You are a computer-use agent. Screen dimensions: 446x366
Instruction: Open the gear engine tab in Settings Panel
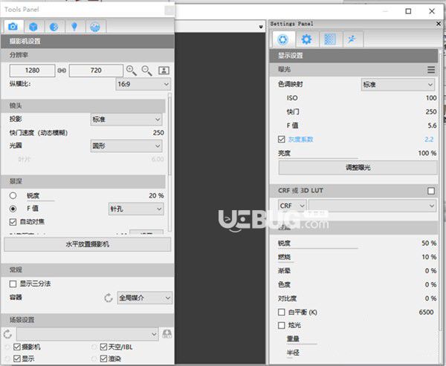pos(306,39)
